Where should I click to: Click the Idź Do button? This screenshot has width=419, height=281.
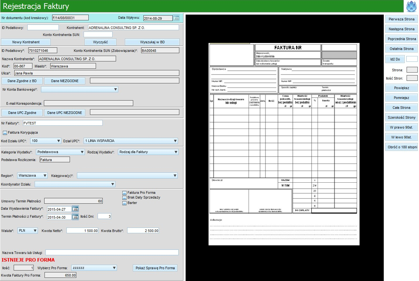click(395, 59)
